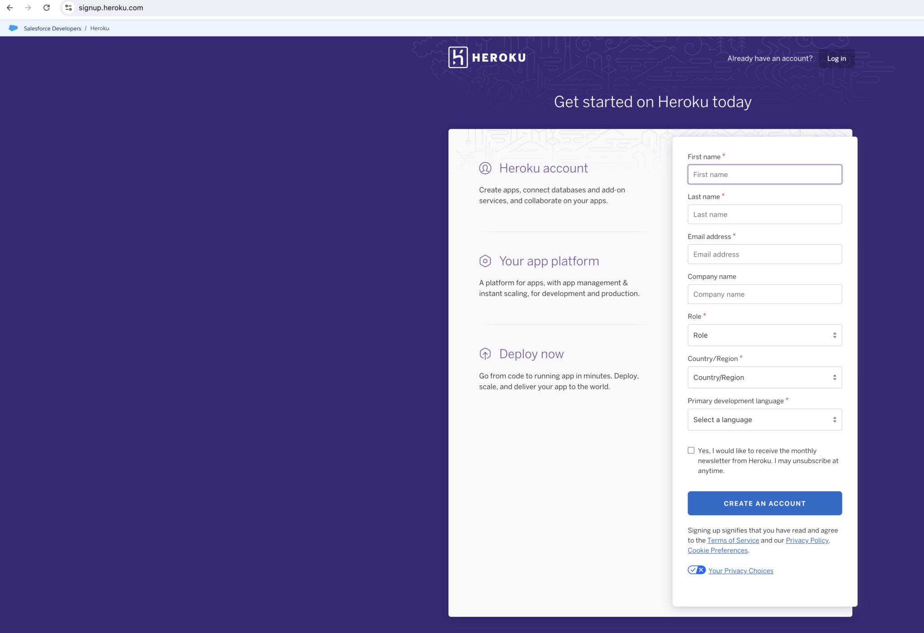Expand the Country/Region dropdown
Screen dimensions: 924x633
764,377
